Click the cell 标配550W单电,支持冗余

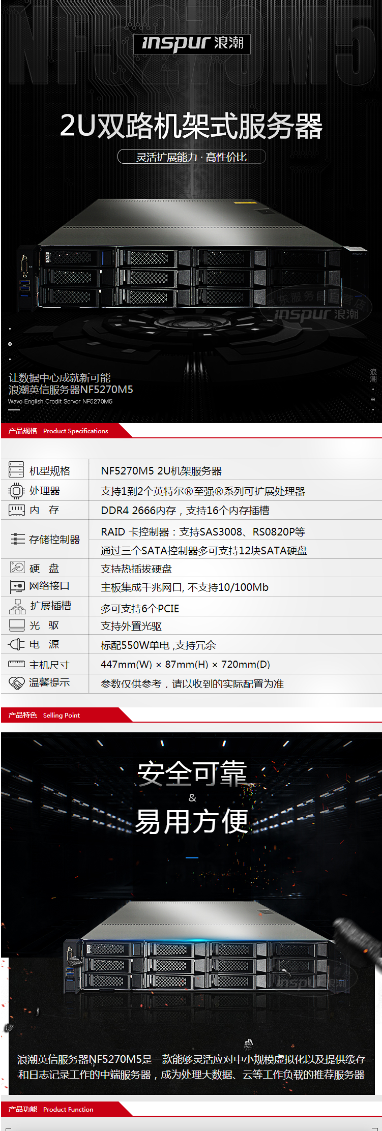pyautogui.click(x=158, y=645)
